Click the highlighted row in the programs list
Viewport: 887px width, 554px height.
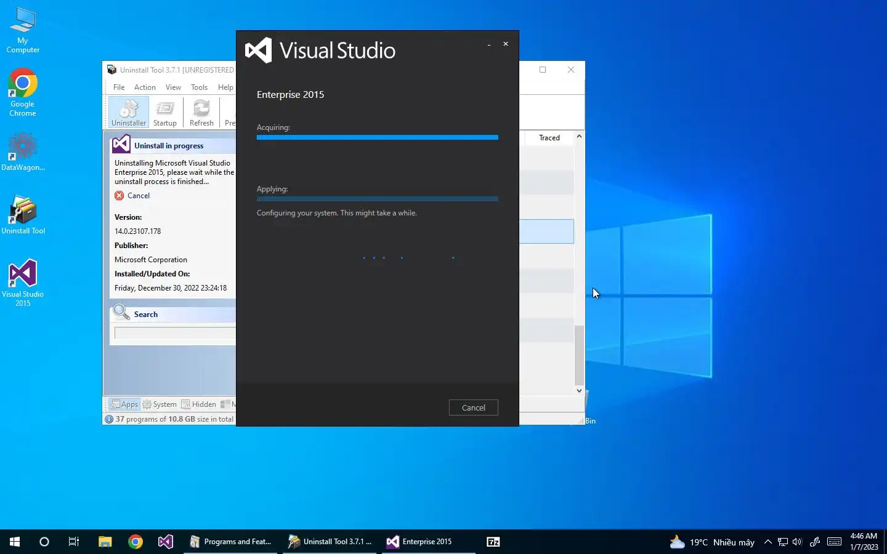click(x=546, y=231)
